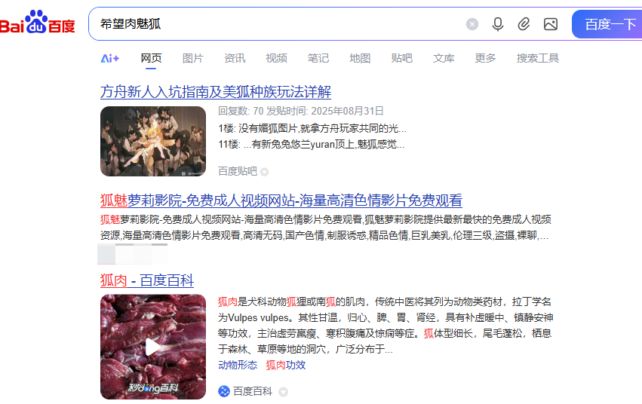The image size is (642, 404).
Task: Open the 狐肉 - 百度百科 link
Action: [147, 280]
